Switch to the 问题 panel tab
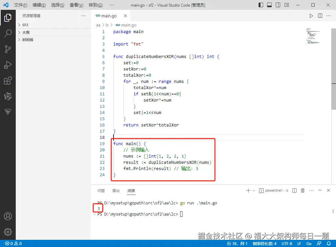The image size is (336, 247). tap(101, 191)
